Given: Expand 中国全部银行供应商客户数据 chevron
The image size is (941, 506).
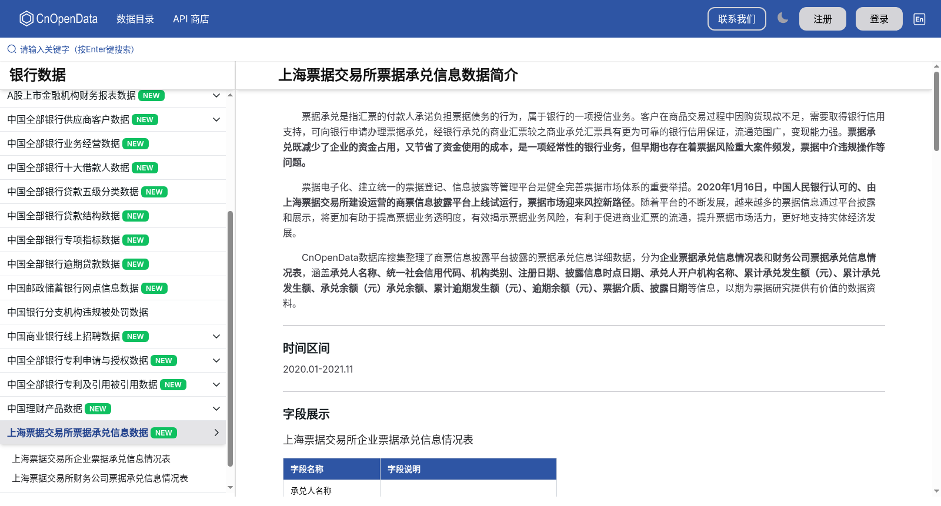Looking at the screenshot, I should click(216, 119).
